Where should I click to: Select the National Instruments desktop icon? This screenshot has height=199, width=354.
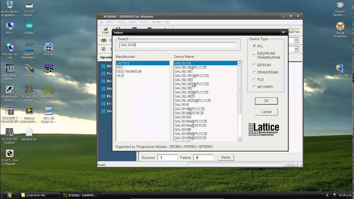(29, 115)
